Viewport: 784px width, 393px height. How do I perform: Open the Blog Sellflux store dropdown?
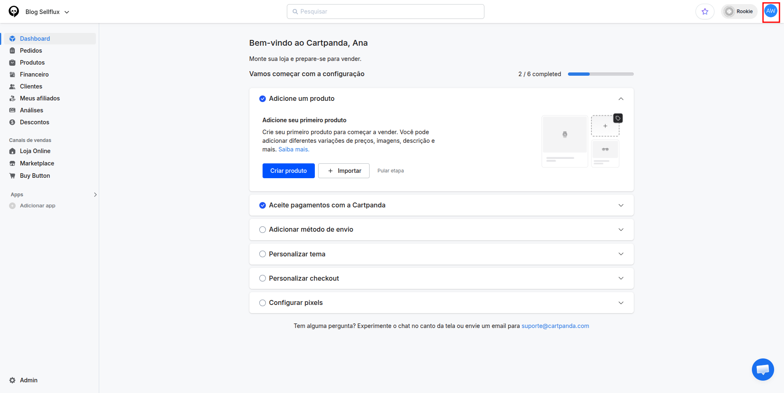click(x=47, y=12)
